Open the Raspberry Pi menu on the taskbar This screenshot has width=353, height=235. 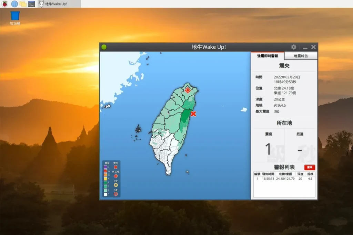(x=4, y=4)
